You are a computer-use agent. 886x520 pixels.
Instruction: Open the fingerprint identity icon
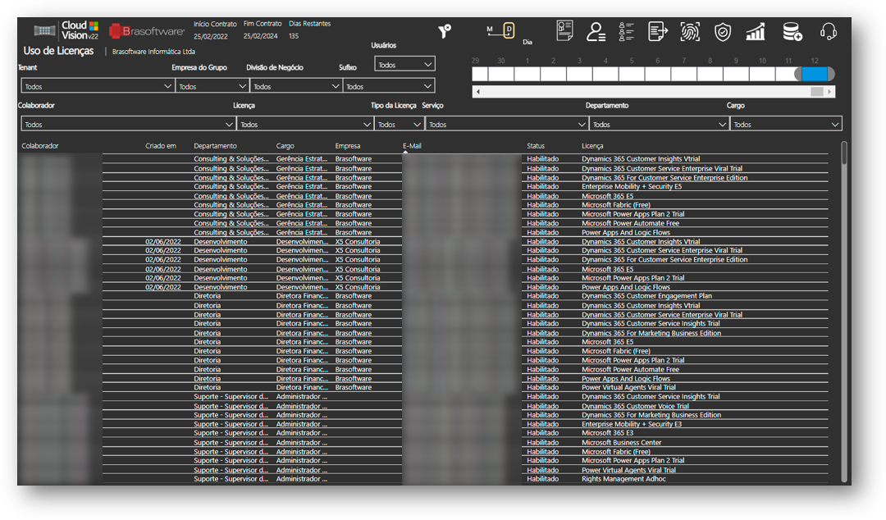pos(690,32)
